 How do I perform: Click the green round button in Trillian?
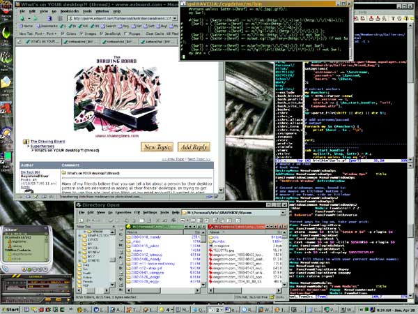coord(29,269)
